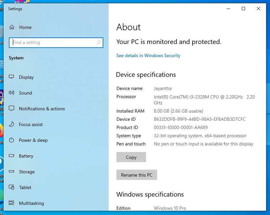Click the System type label
The width and height of the screenshot is (270, 215).
click(x=129, y=136)
